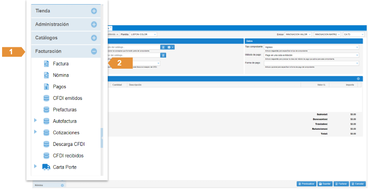The height and width of the screenshot is (191, 370).
Task: Click the Nómina document icon in menu
Action: [47, 75]
